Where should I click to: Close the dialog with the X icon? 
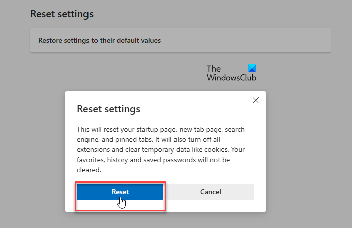pyautogui.click(x=255, y=100)
